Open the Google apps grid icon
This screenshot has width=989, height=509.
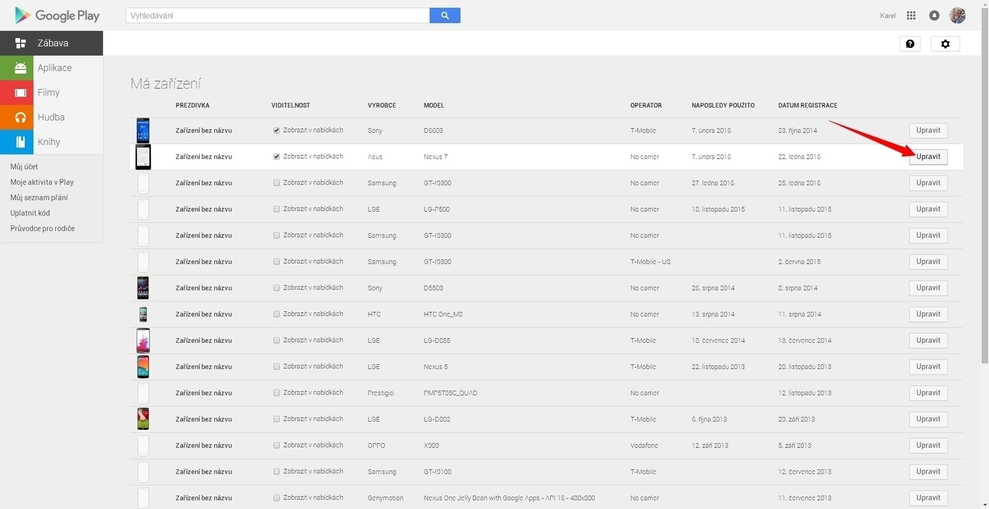click(911, 15)
